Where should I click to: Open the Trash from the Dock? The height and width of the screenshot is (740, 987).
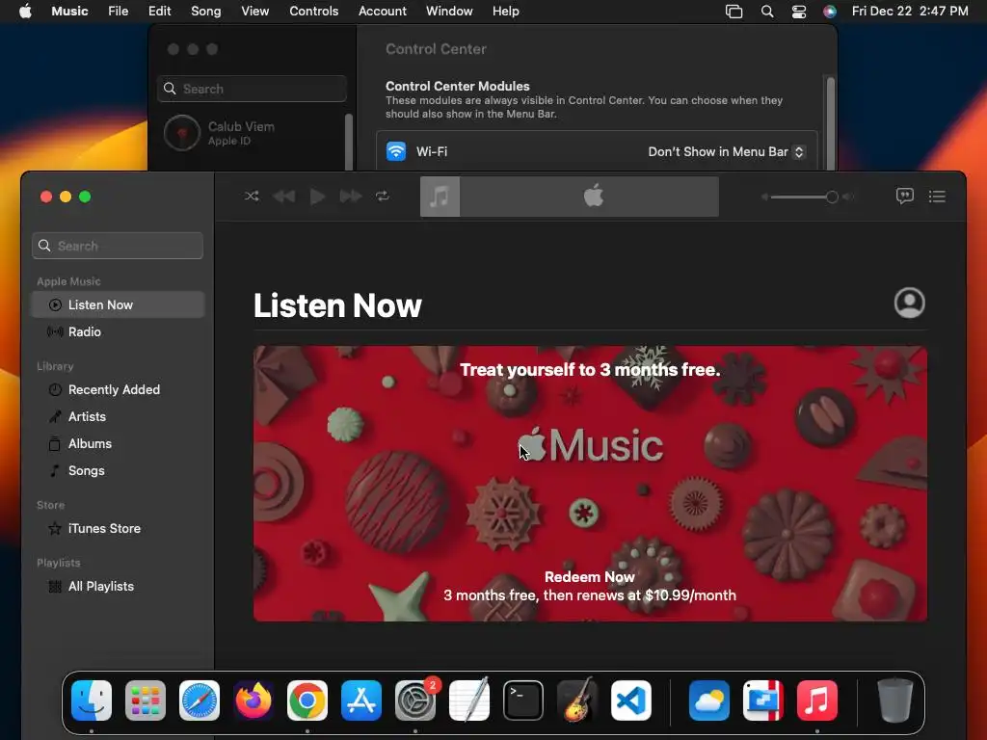click(895, 700)
